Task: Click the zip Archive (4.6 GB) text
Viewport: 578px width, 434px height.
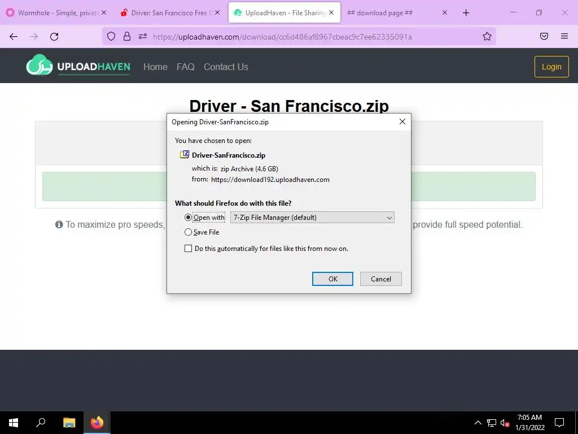Action: click(x=249, y=168)
